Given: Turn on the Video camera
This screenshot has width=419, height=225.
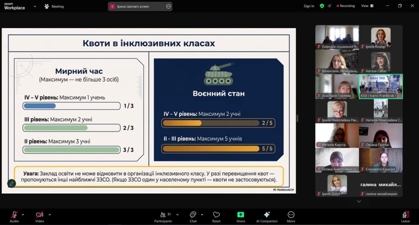Looking at the screenshot, I should [x=40, y=217].
